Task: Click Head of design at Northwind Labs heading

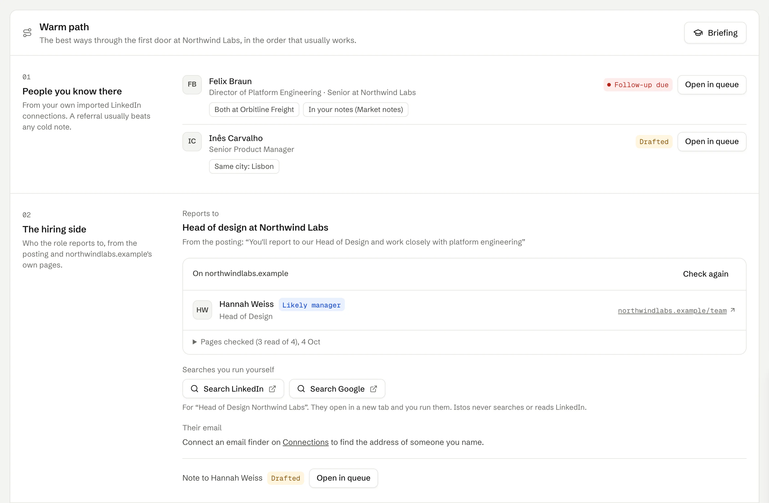Action: (x=255, y=228)
